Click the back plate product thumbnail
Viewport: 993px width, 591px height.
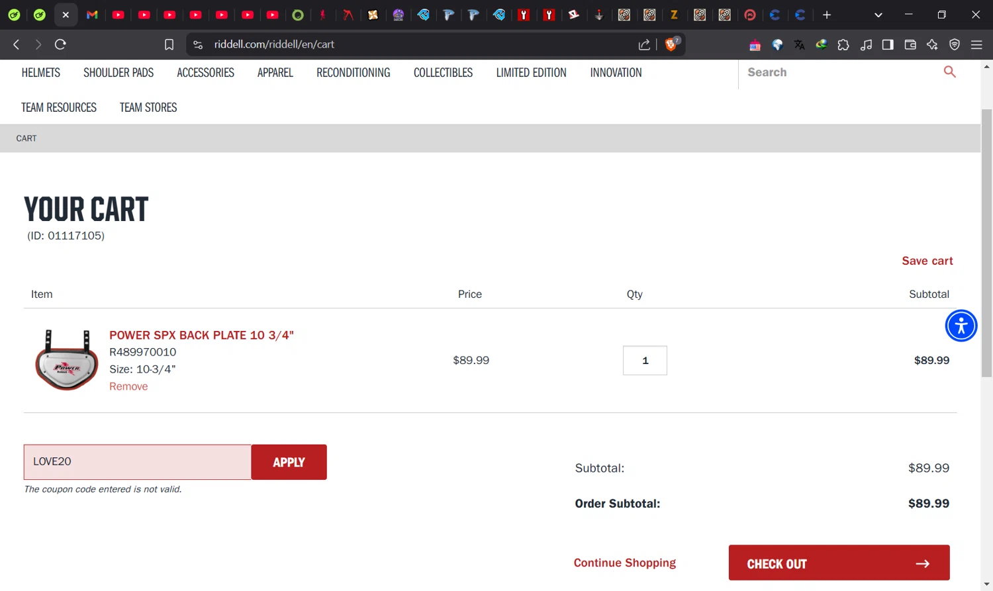click(66, 360)
